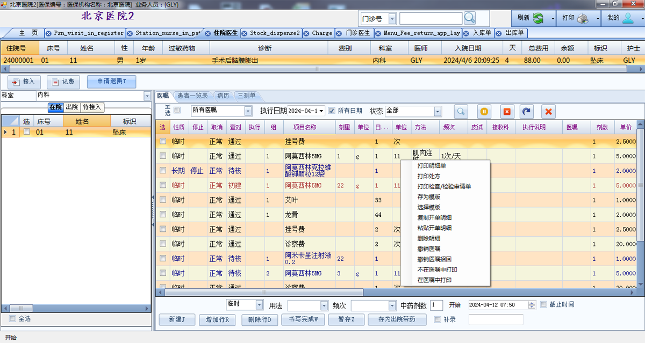
Task: Switch to the 三测单 tab
Action: coord(247,96)
